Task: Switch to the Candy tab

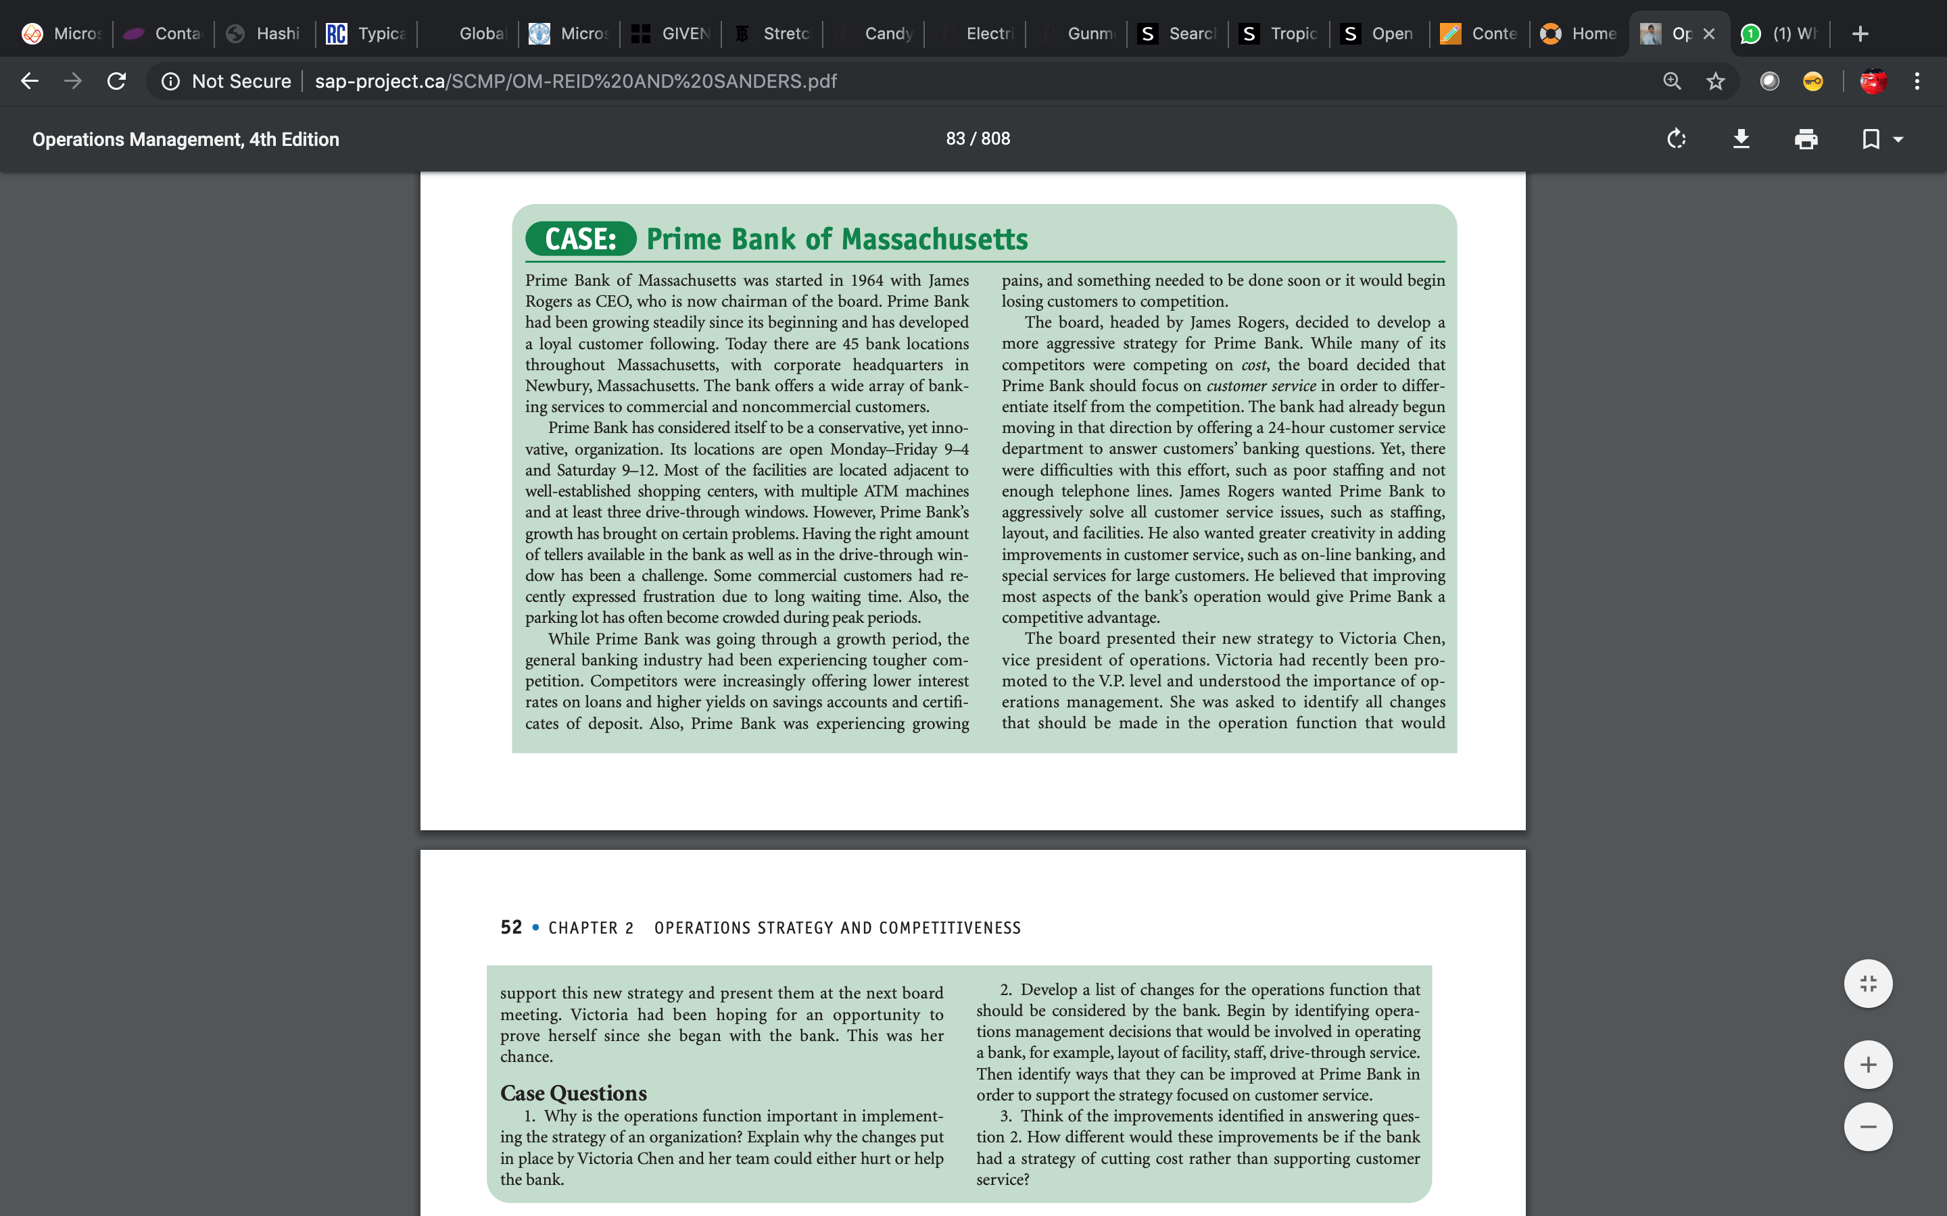Action: click(x=873, y=34)
